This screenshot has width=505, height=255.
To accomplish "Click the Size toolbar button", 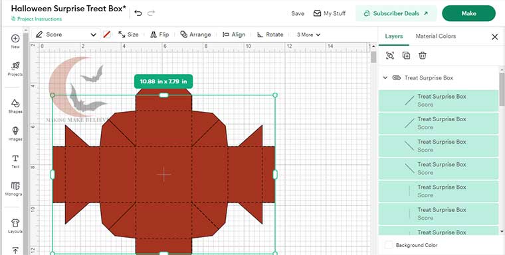I will (x=128, y=34).
